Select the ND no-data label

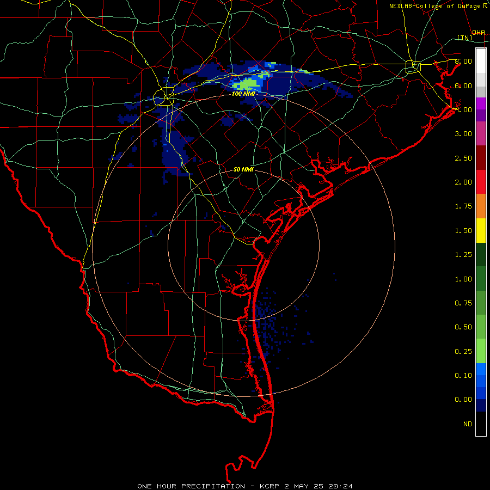tap(468, 424)
